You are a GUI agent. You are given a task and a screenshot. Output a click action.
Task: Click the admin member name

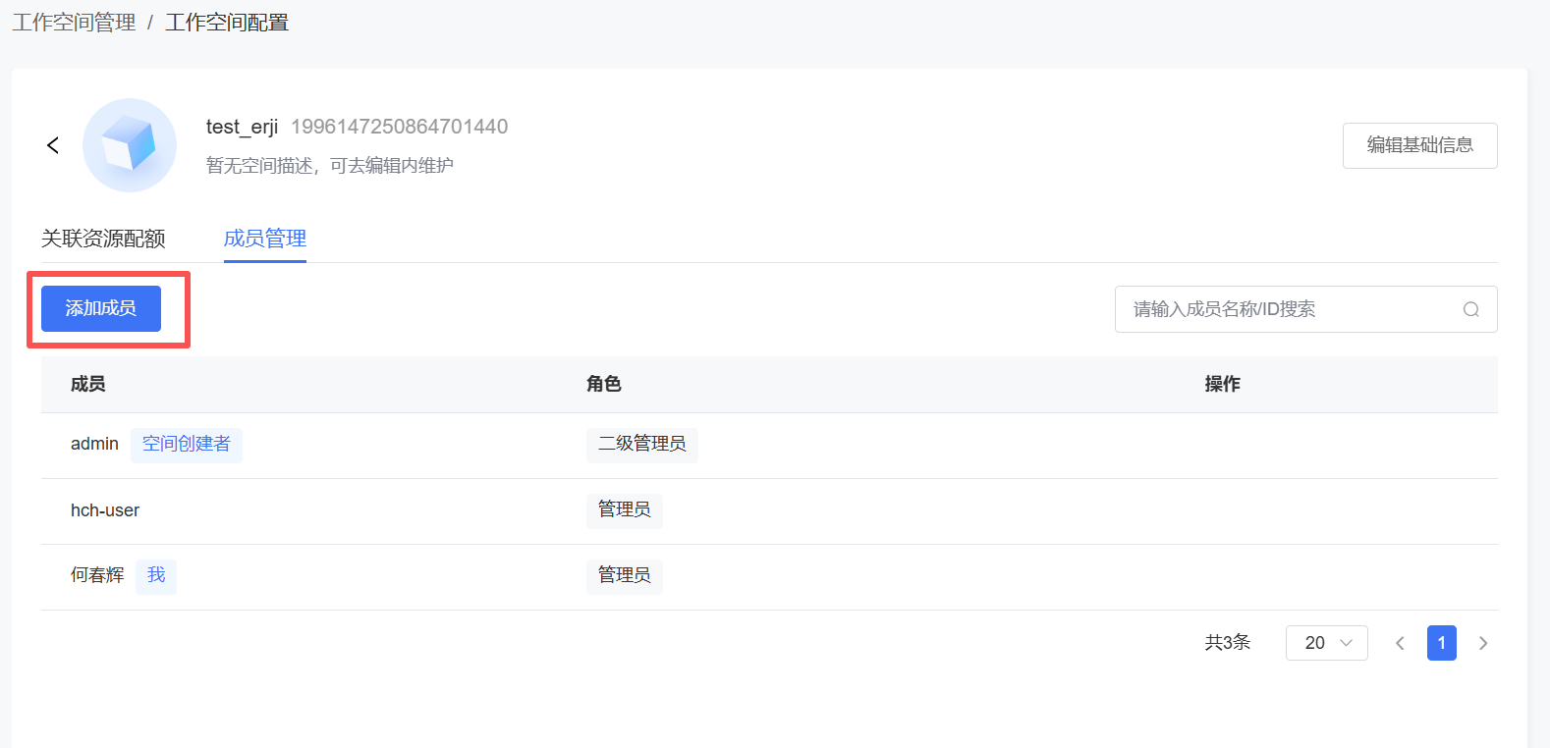coord(94,445)
